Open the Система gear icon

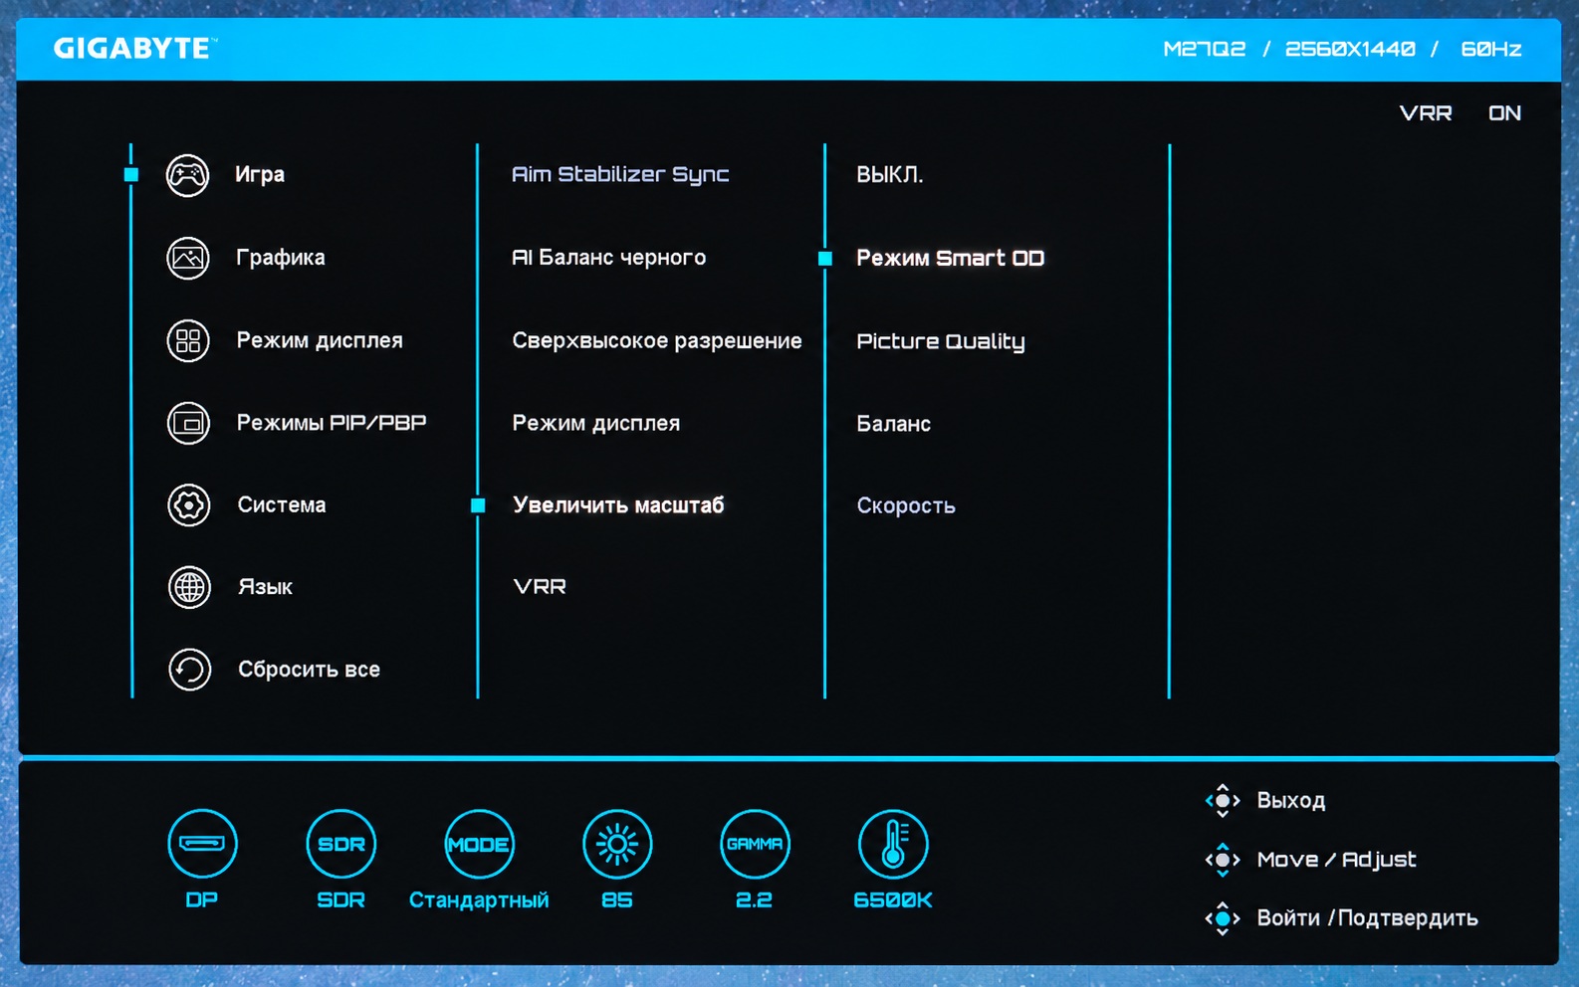point(188,505)
